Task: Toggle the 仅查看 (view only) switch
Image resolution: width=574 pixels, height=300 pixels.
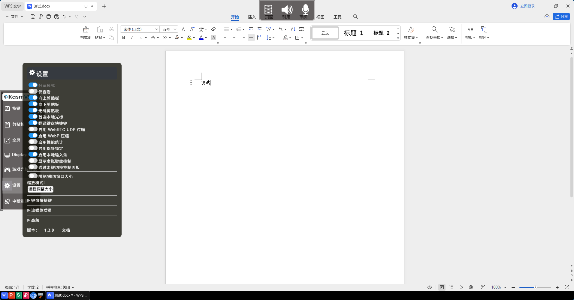Action: tap(33, 91)
